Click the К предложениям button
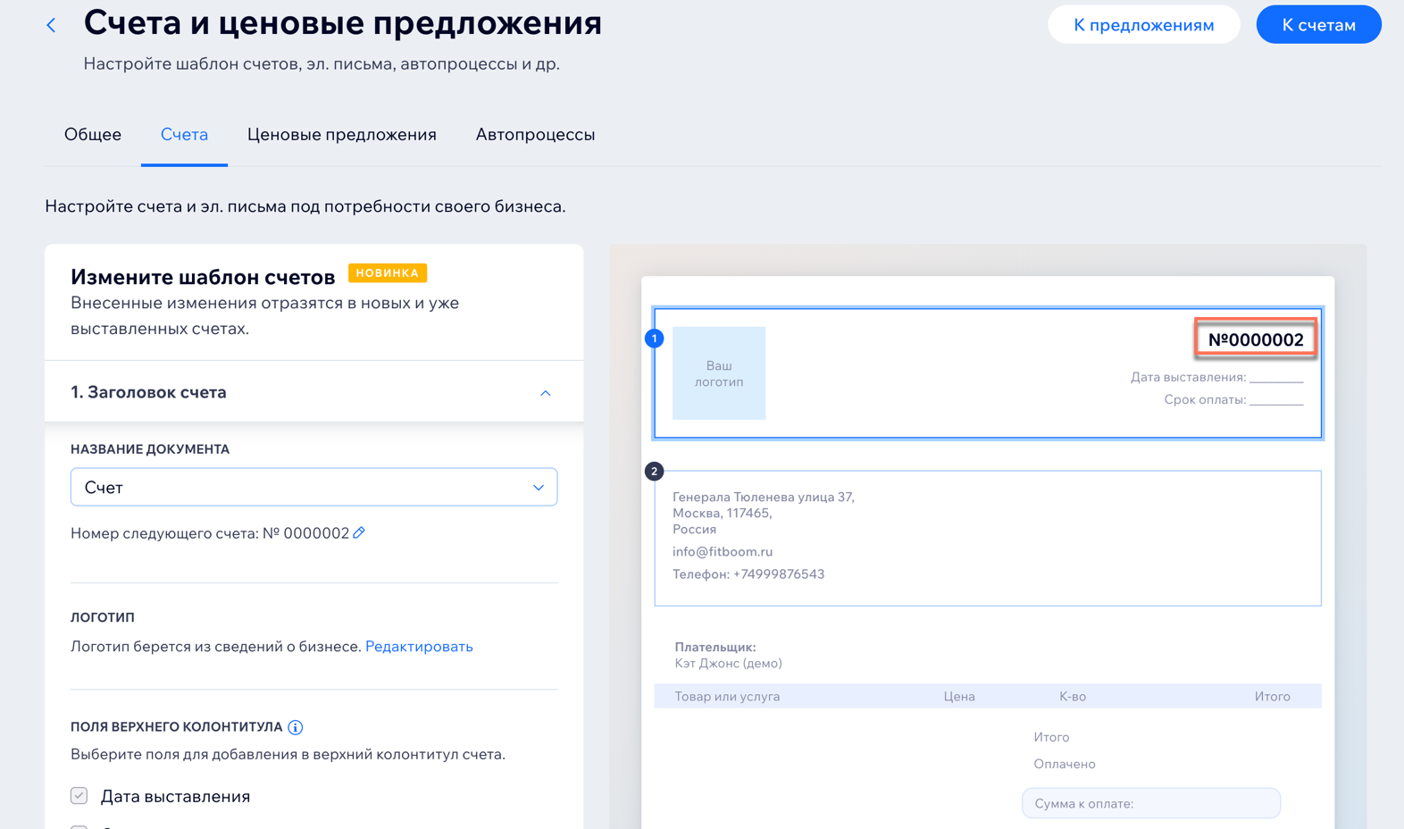Image resolution: width=1404 pixels, height=829 pixels. coord(1143,25)
